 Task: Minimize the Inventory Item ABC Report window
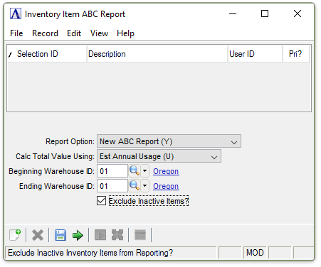click(233, 13)
